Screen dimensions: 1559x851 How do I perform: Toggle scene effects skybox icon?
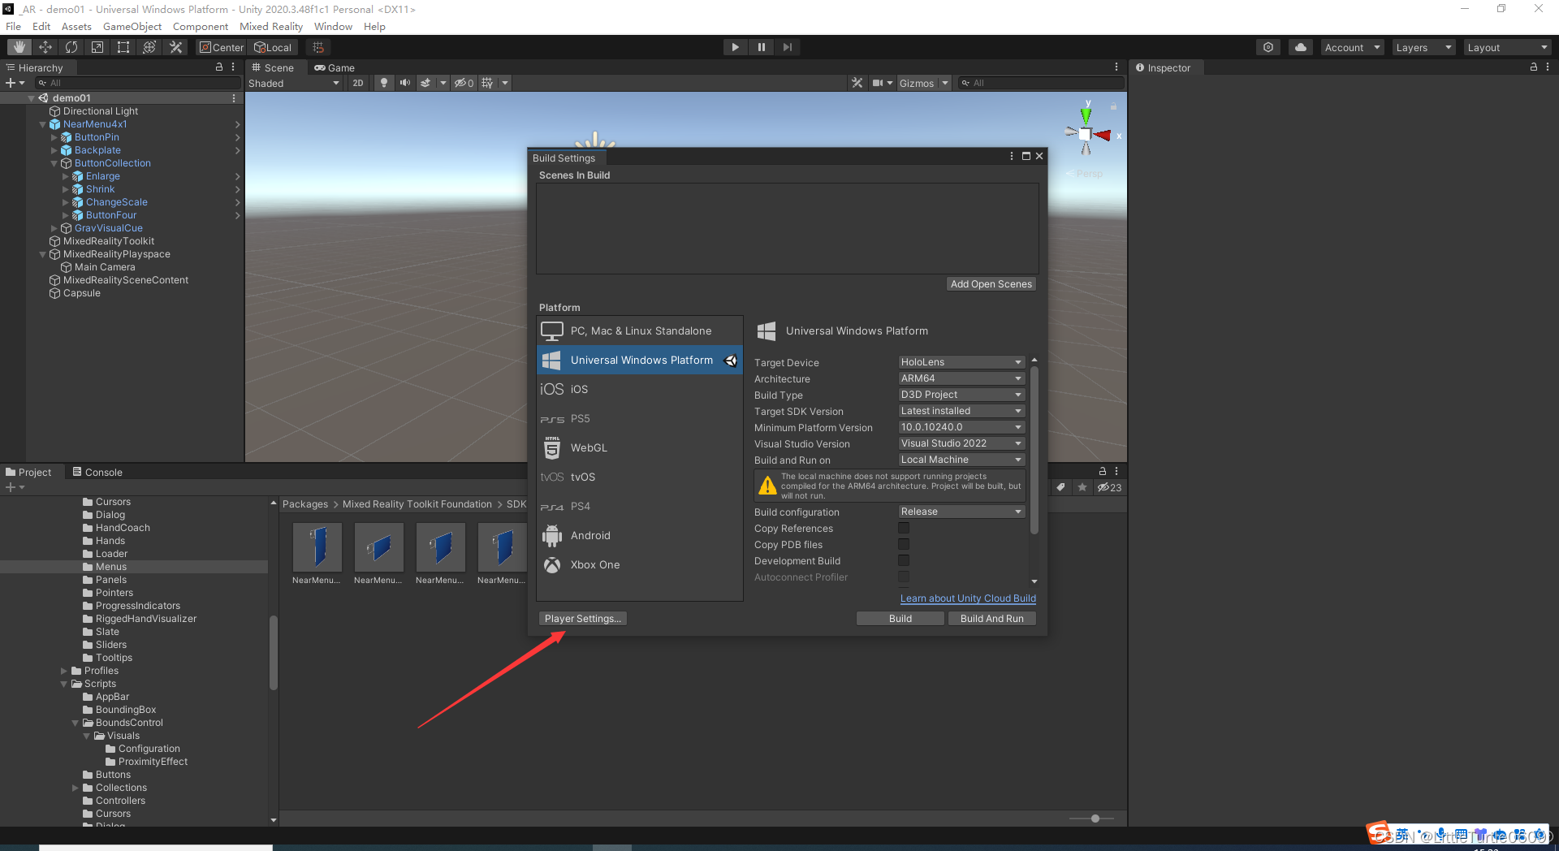tap(425, 83)
